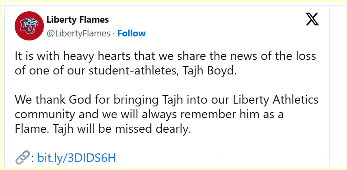Open the X logo in the tweet corner
Screen dimensions: 347x170
click(312, 20)
